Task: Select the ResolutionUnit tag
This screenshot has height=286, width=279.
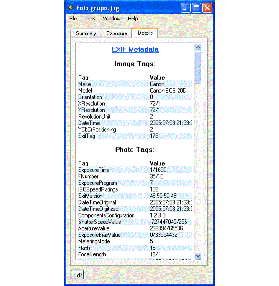Action: pos(94,117)
